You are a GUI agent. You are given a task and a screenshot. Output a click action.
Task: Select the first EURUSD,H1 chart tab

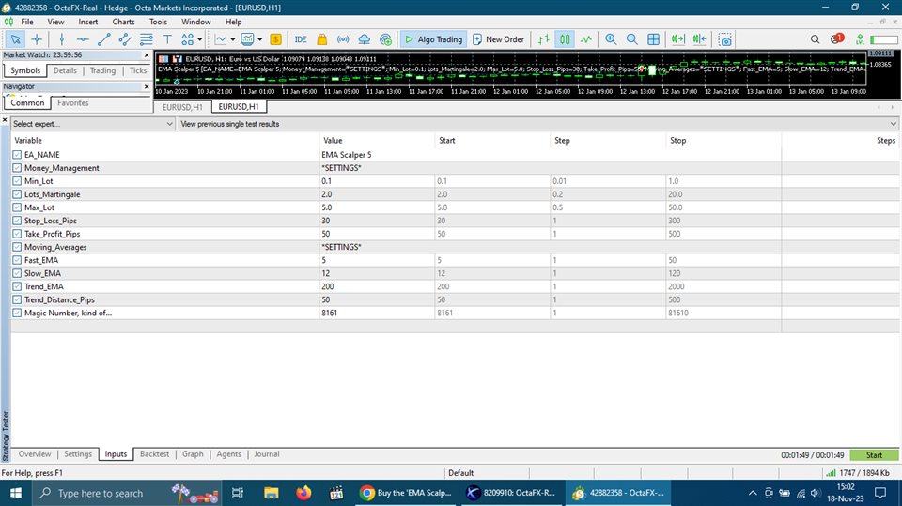(182, 108)
